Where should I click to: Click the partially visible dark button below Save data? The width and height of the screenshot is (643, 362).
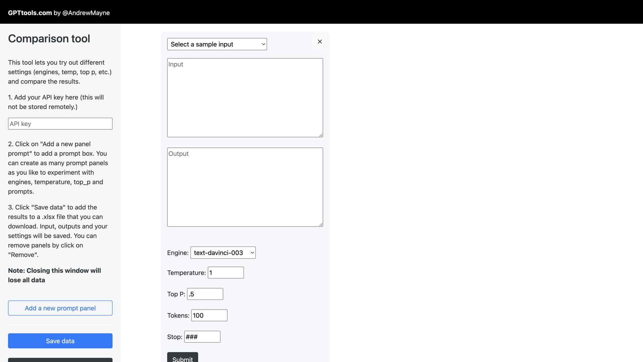pyautogui.click(x=60, y=360)
